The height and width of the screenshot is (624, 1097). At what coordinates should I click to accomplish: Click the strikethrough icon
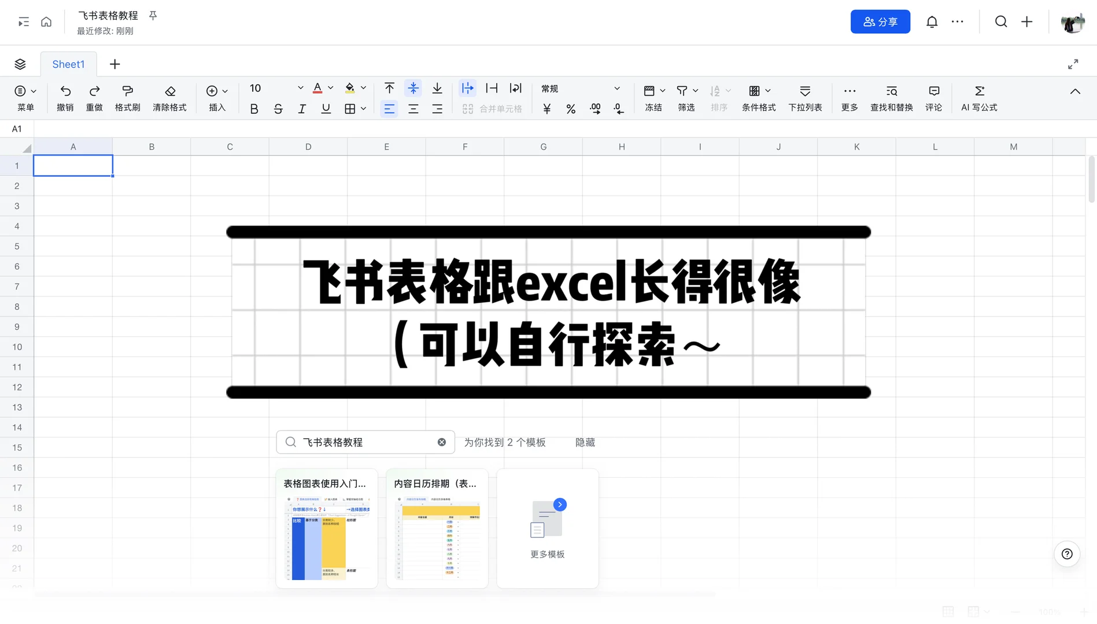tap(278, 109)
